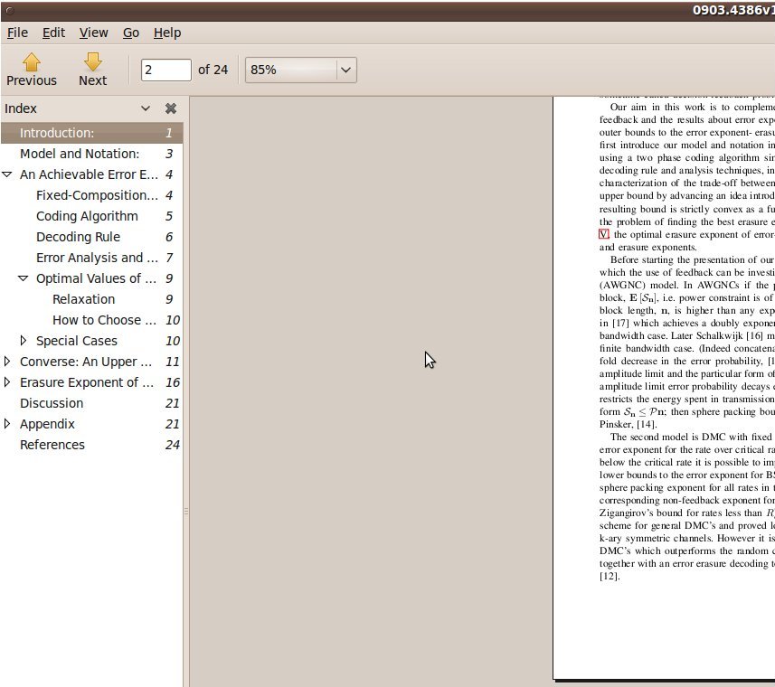This screenshot has height=687, width=775.
Task: Open the View menu
Action: pyautogui.click(x=93, y=33)
